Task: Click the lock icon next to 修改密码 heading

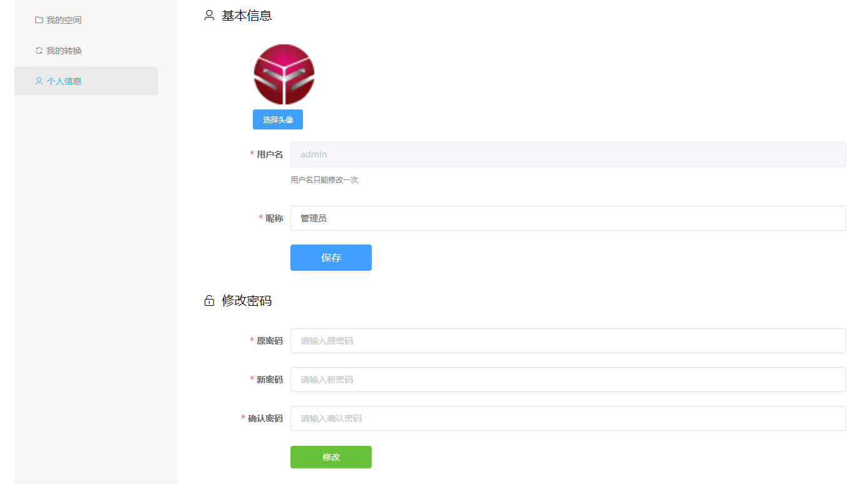Action: pos(210,301)
